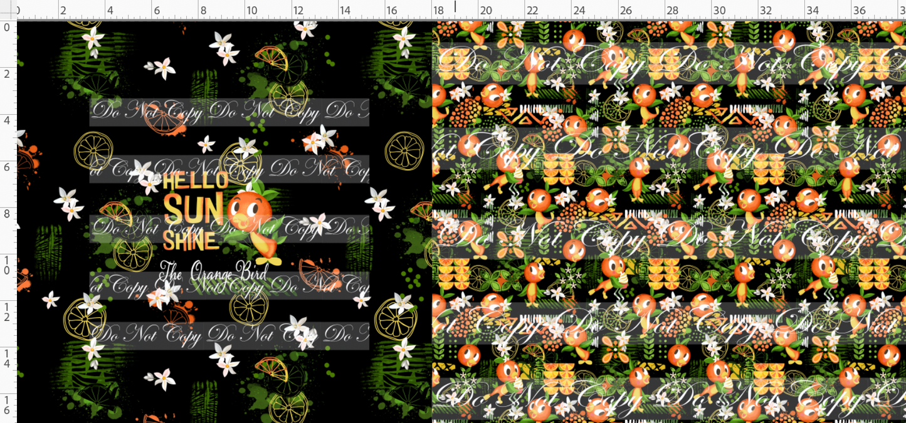Viewport: 906px width, 423px height.
Task: Click the 10 mark on horizontal ruler
Action: point(251,11)
